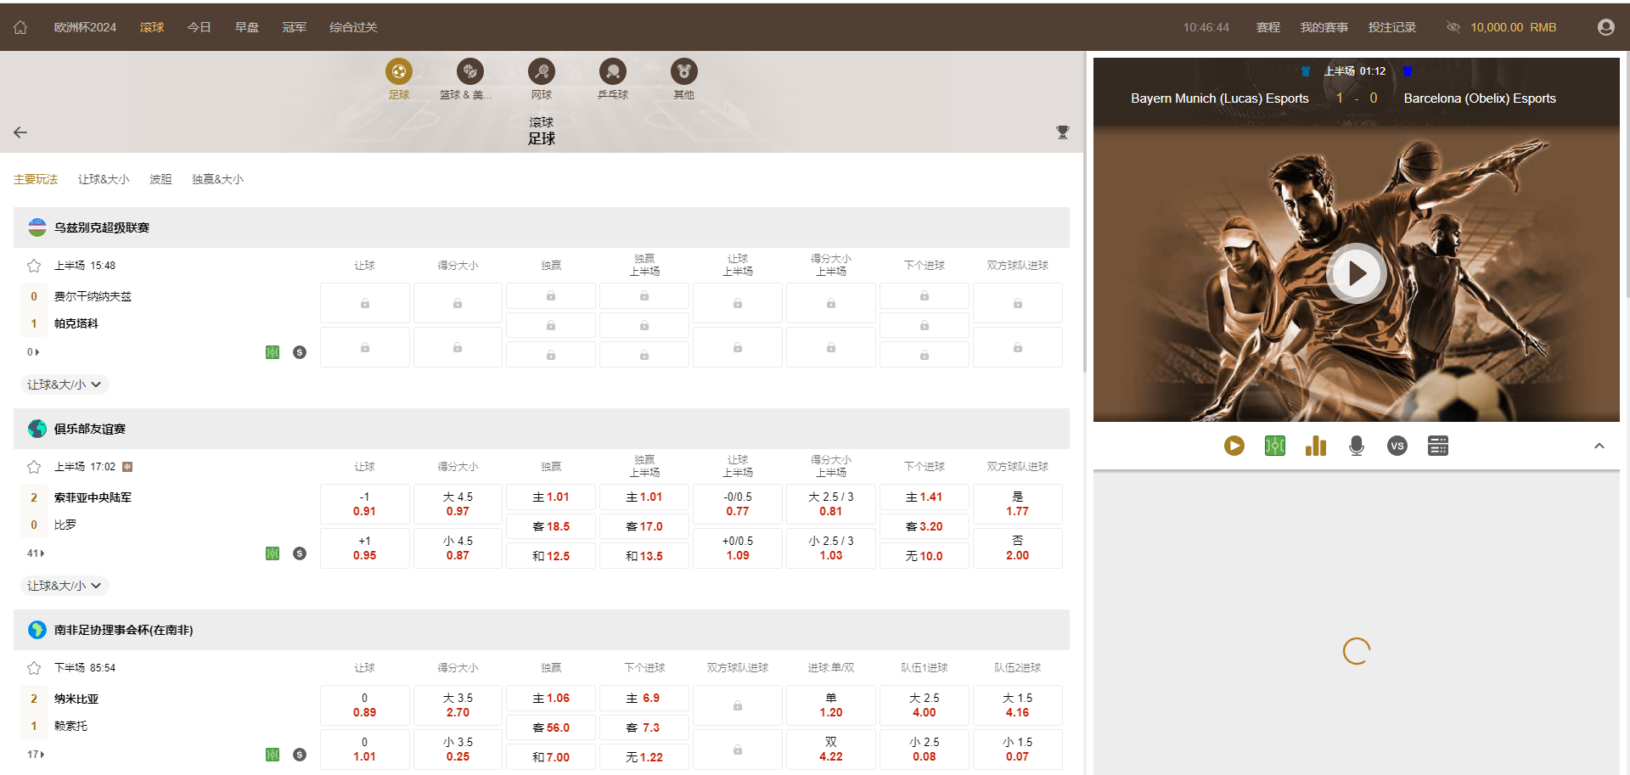Image resolution: width=1630 pixels, height=775 pixels.
Task: Play the live match video
Action: [1356, 273]
